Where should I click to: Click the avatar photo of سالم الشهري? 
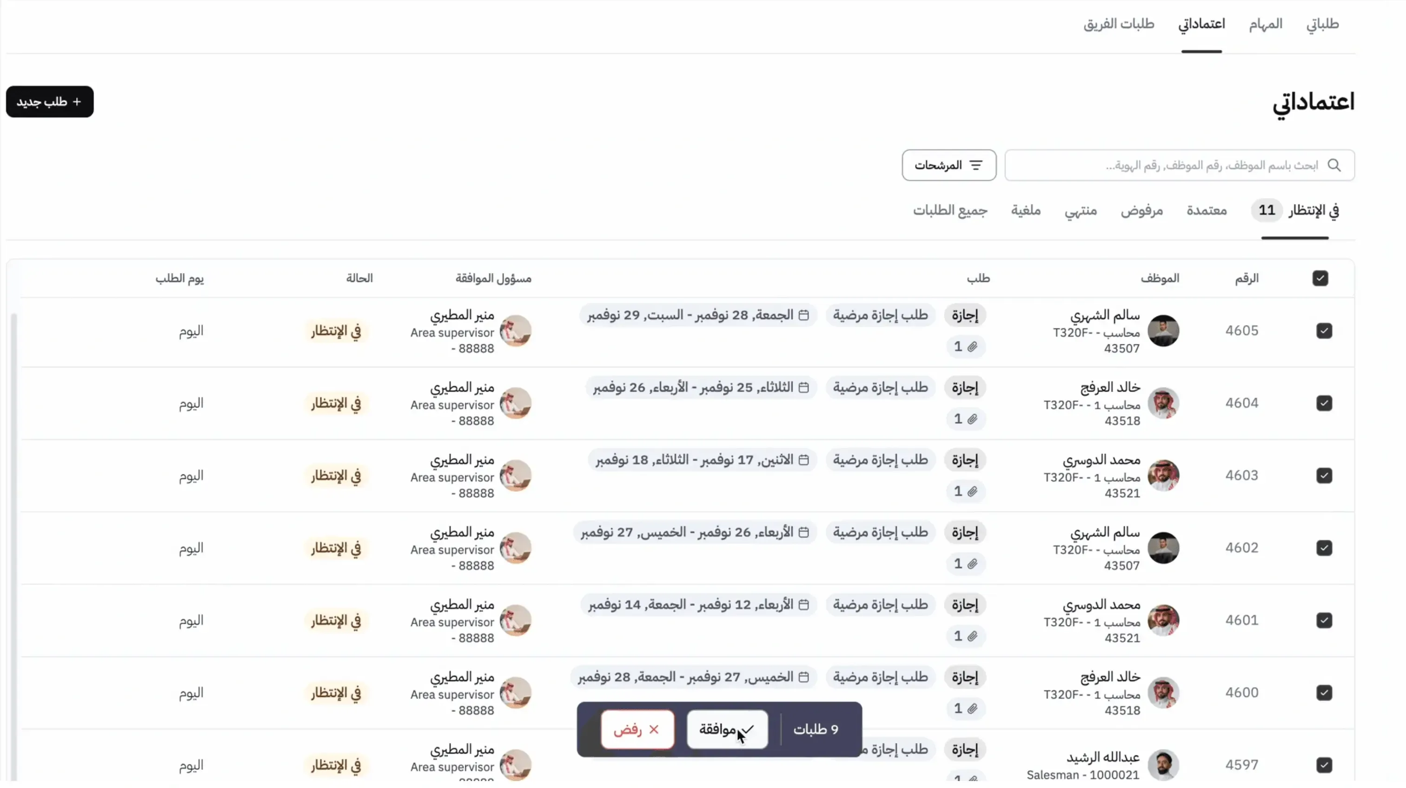[1165, 330]
